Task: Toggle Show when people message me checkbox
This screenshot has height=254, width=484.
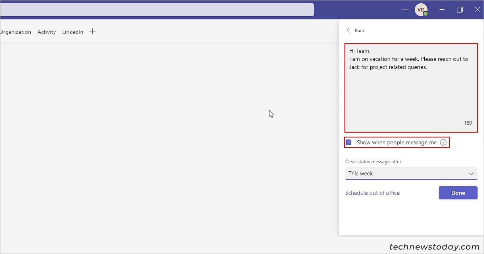Action: [348, 142]
